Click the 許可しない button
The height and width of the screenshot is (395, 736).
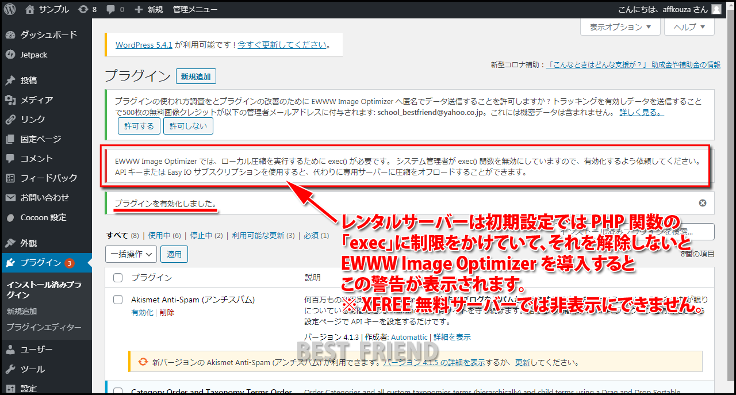tap(188, 126)
